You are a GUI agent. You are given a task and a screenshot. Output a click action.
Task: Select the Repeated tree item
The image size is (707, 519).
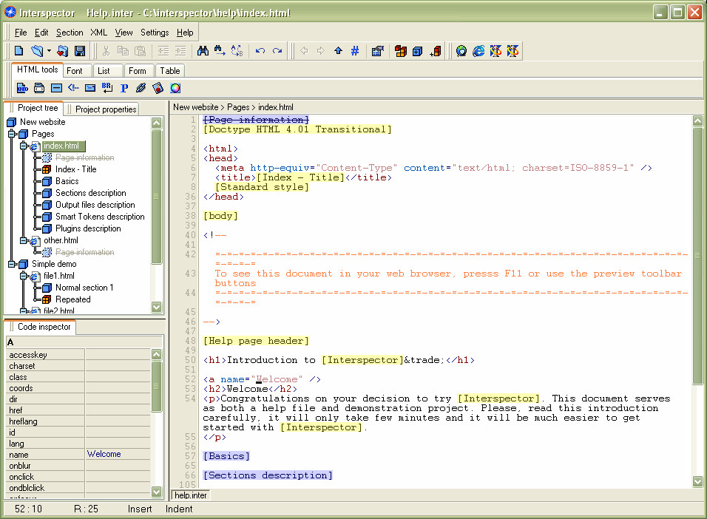click(73, 299)
